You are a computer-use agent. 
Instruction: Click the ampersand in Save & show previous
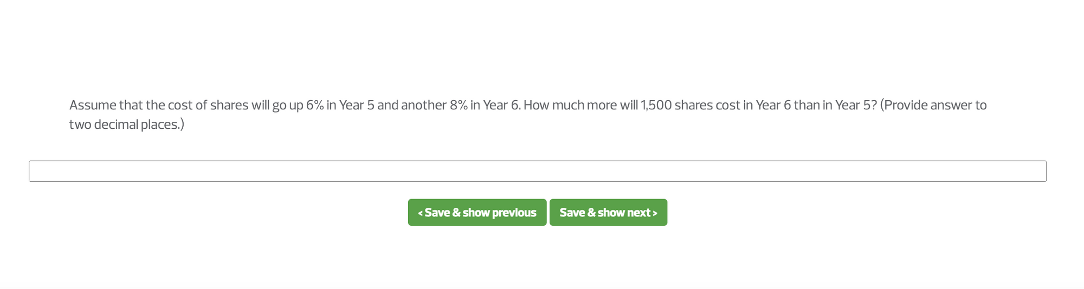[x=456, y=213]
